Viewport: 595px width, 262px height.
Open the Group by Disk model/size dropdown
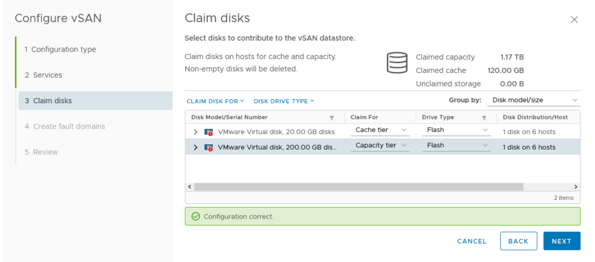533,100
